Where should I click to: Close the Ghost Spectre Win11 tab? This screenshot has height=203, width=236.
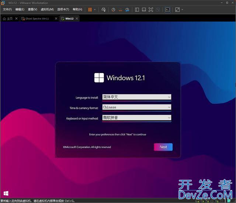[56, 18]
